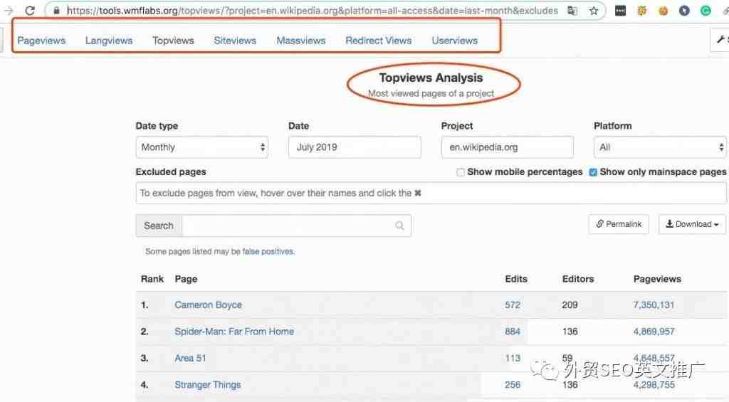
Task: Click the orange face extension icon
Action: 663,10
